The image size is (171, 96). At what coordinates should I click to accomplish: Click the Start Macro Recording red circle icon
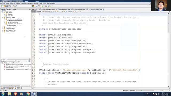pyautogui.click(x=73, y=11)
